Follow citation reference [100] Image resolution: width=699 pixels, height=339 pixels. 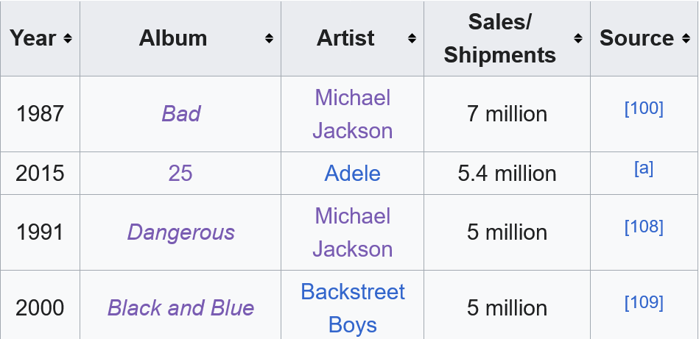[644, 109]
